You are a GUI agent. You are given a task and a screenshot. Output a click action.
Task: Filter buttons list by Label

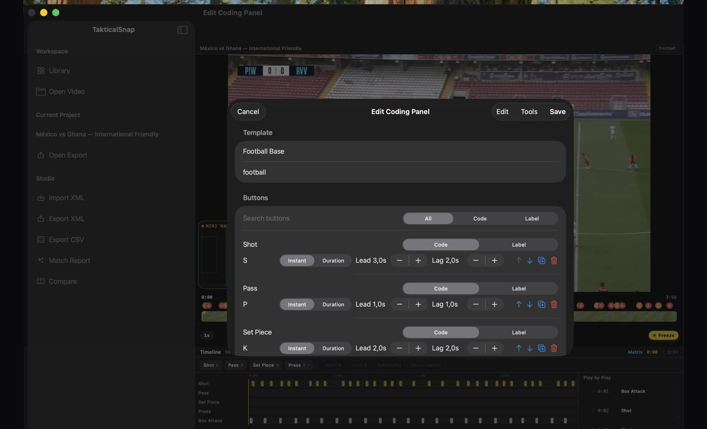point(532,218)
